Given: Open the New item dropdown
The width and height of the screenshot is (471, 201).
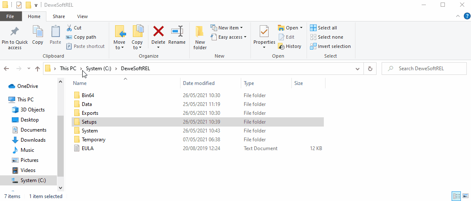Looking at the screenshot, I should pos(227,28).
